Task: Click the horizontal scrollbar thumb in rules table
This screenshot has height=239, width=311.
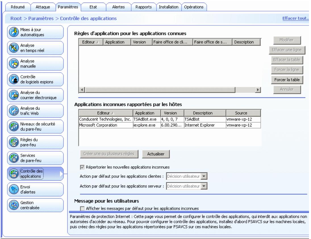Action: click(x=160, y=90)
